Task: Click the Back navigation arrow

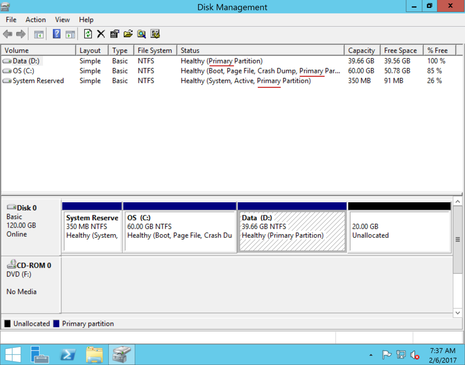Action: pos(7,34)
